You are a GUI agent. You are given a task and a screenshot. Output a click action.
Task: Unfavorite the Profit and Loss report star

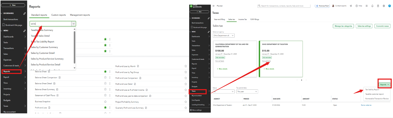105,107
